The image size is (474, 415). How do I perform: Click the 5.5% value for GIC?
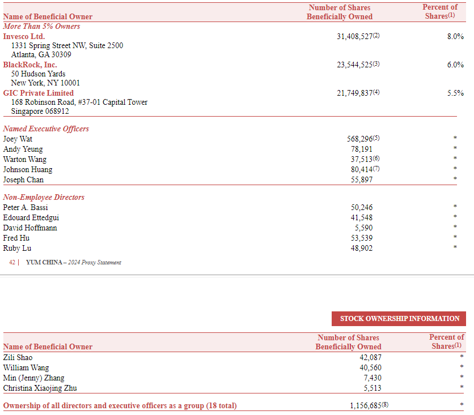(455, 93)
